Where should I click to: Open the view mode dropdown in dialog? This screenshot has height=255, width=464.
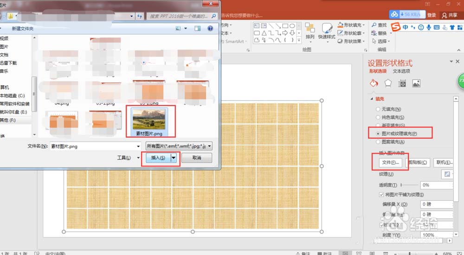pos(186,28)
